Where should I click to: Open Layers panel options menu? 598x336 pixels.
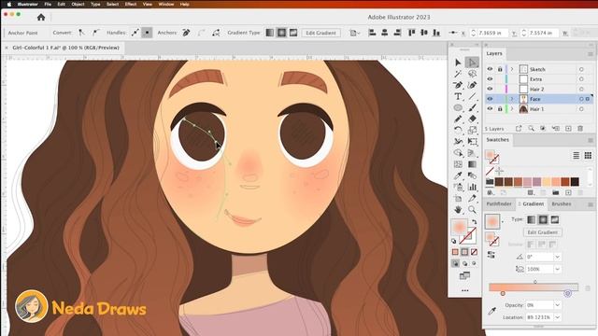590,54
